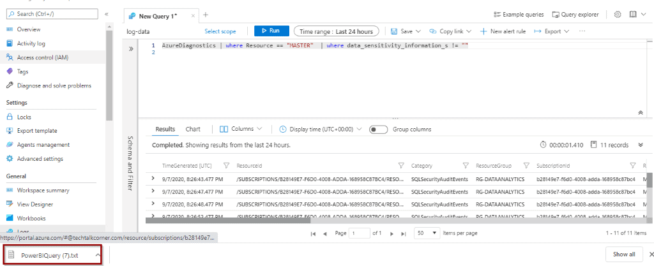Collapse the sidebar with double chevron

(107, 14)
